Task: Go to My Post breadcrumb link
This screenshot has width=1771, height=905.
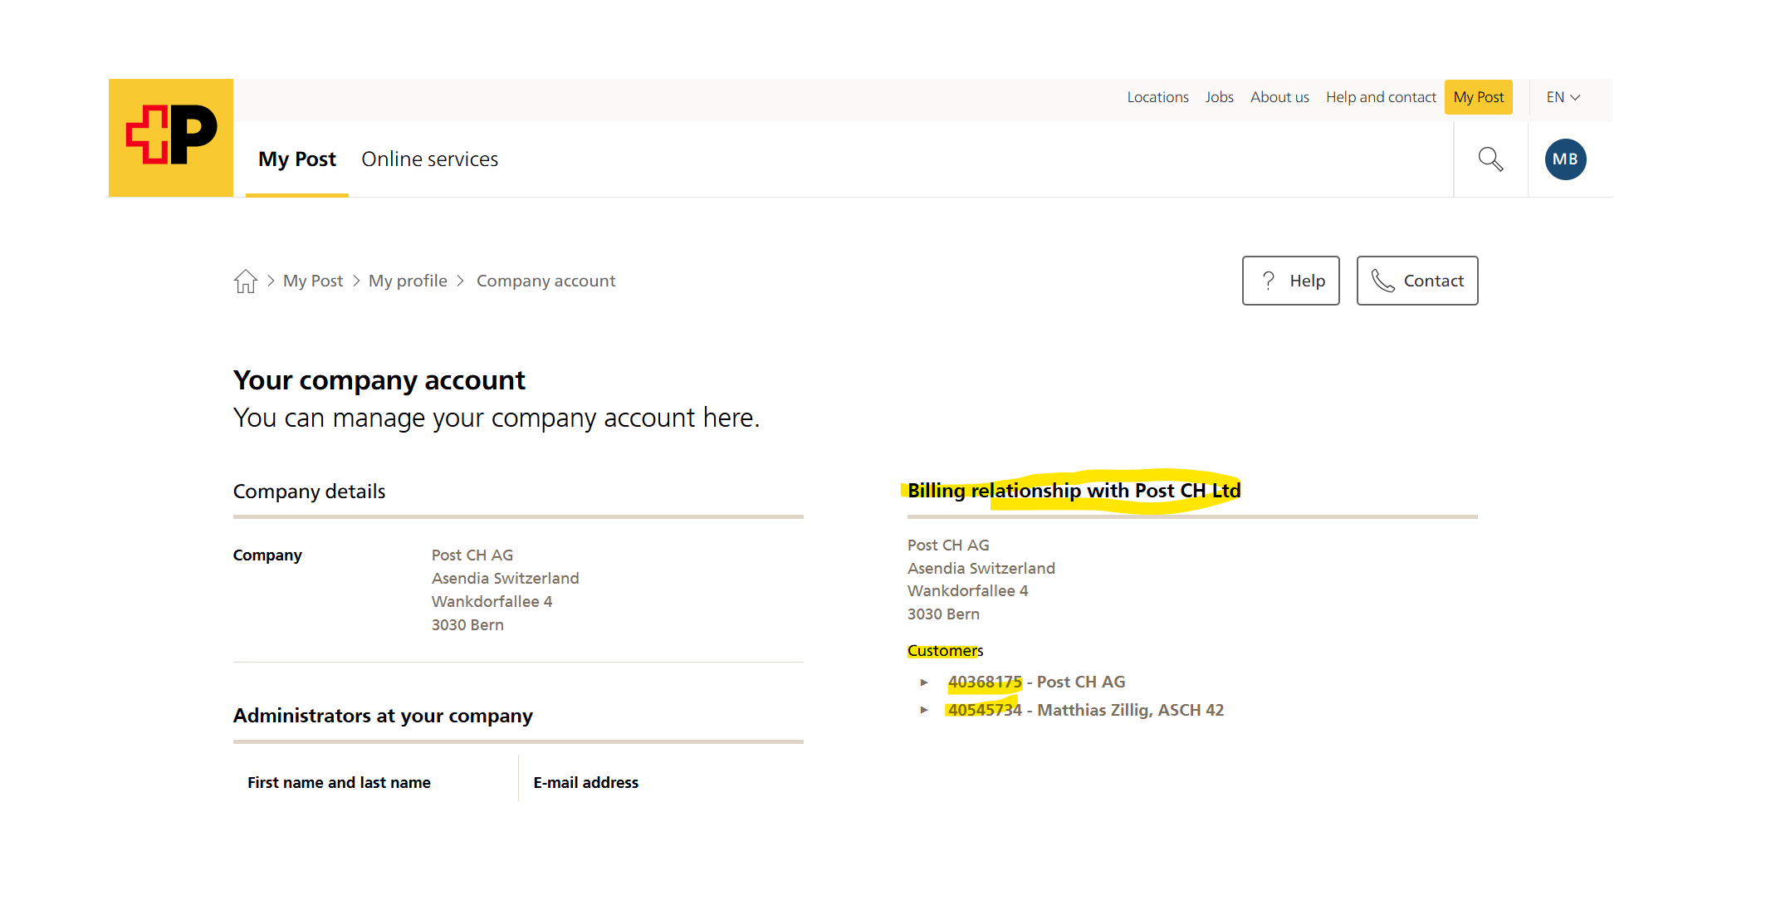Action: coord(313,281)
